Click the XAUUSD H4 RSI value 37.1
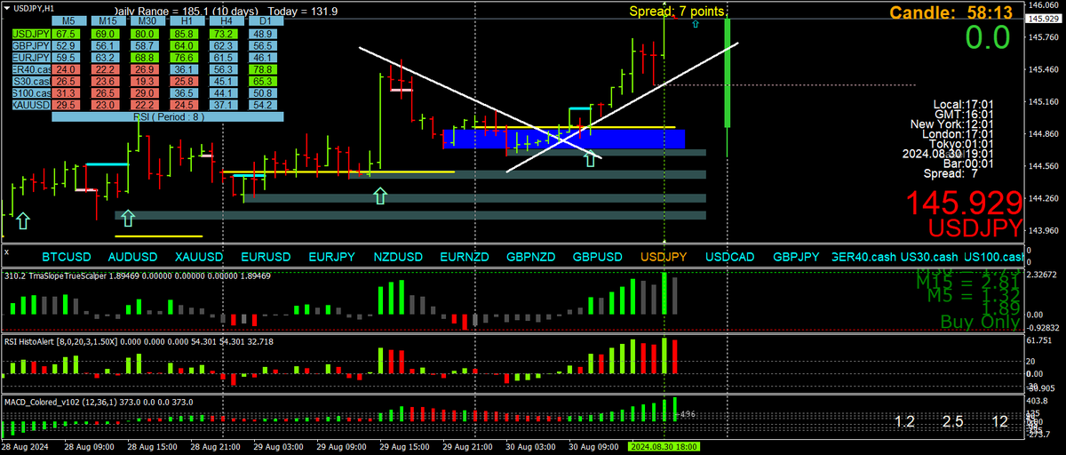This screenshot has width=1066, height=455. coord(226,104)
